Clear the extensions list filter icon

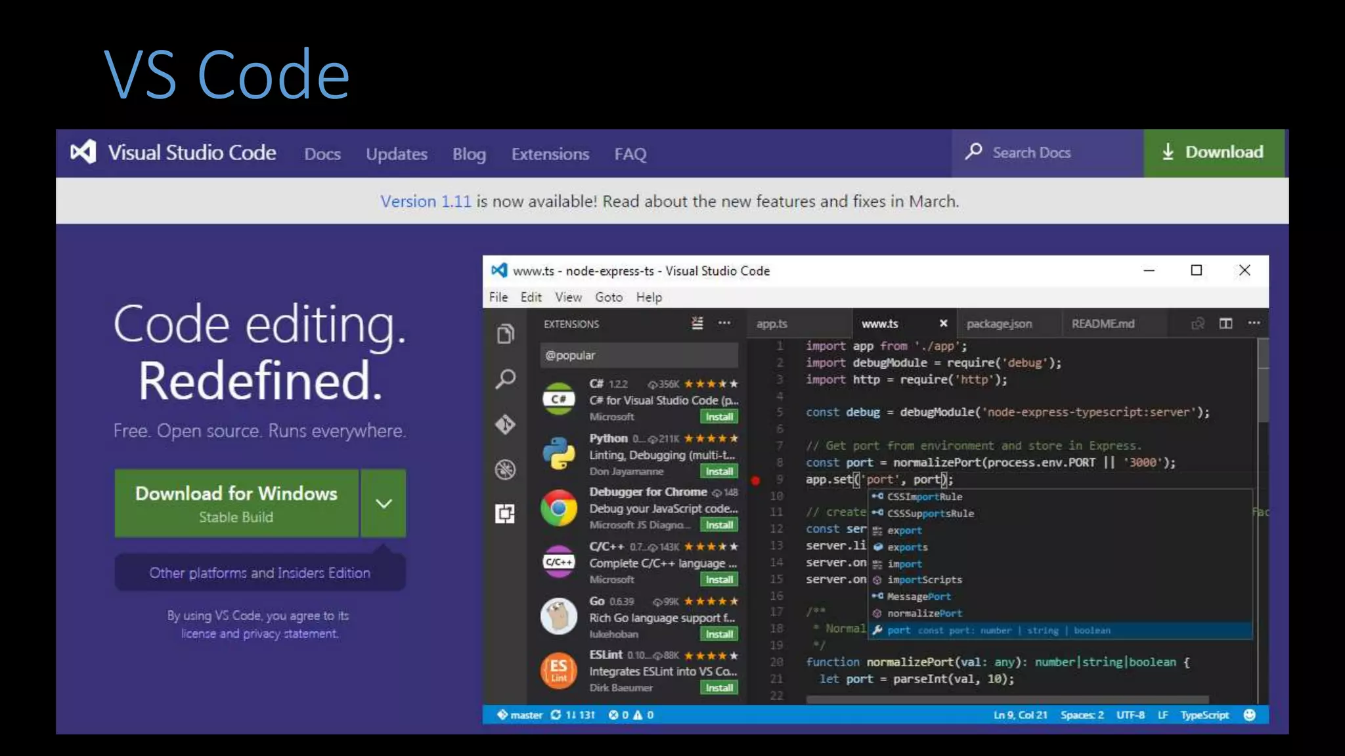697,323
